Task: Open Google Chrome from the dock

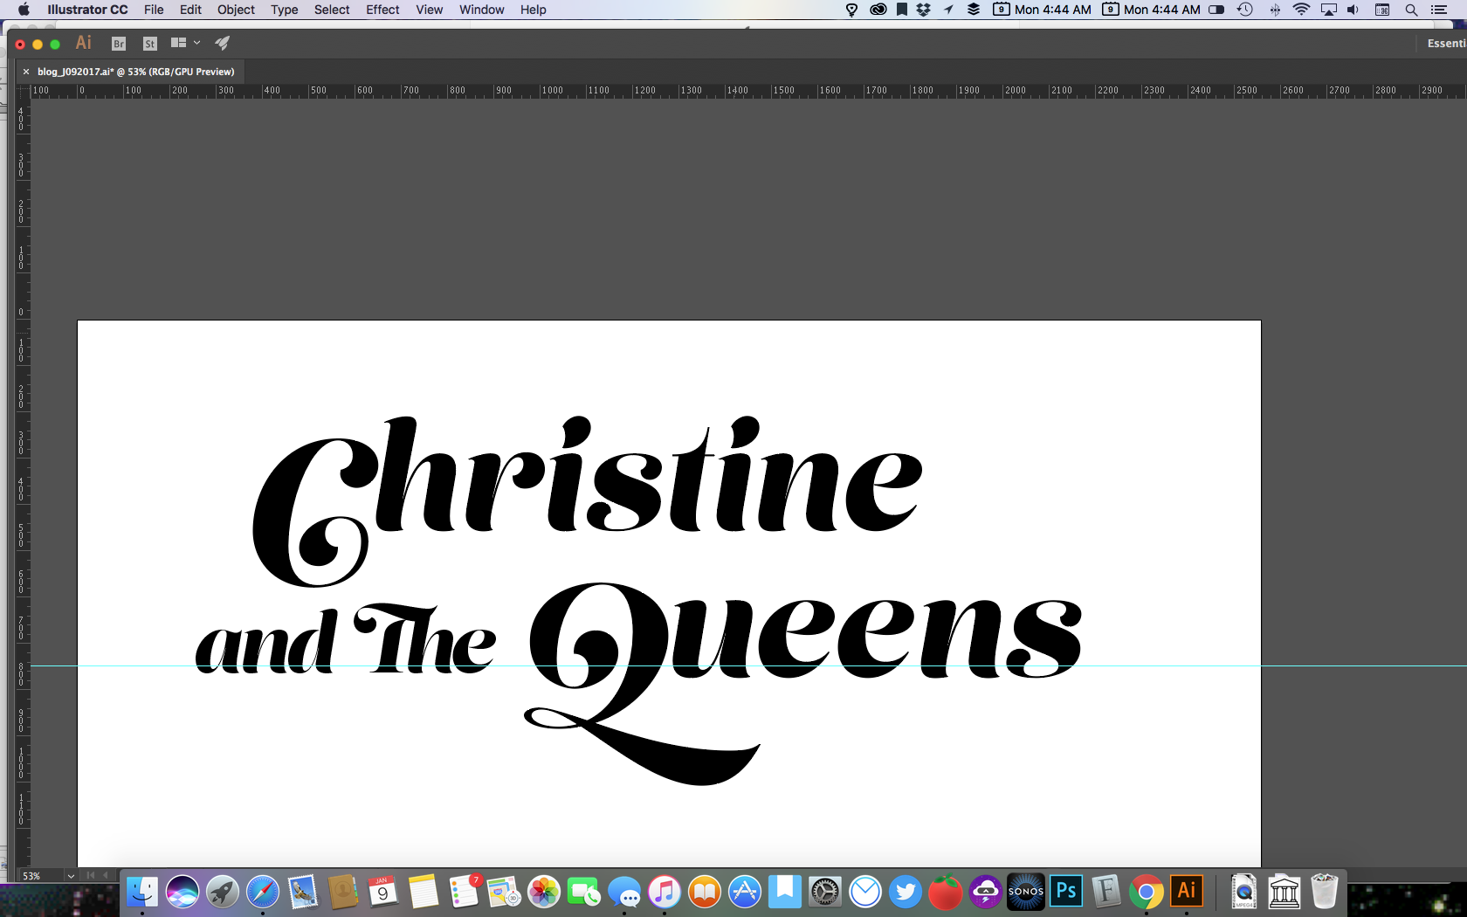Action: (1146, 892)
